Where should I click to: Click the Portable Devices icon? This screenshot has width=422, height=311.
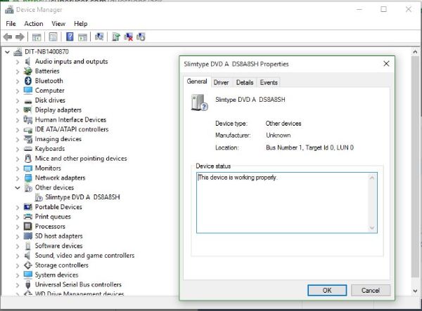coord(28,207)
